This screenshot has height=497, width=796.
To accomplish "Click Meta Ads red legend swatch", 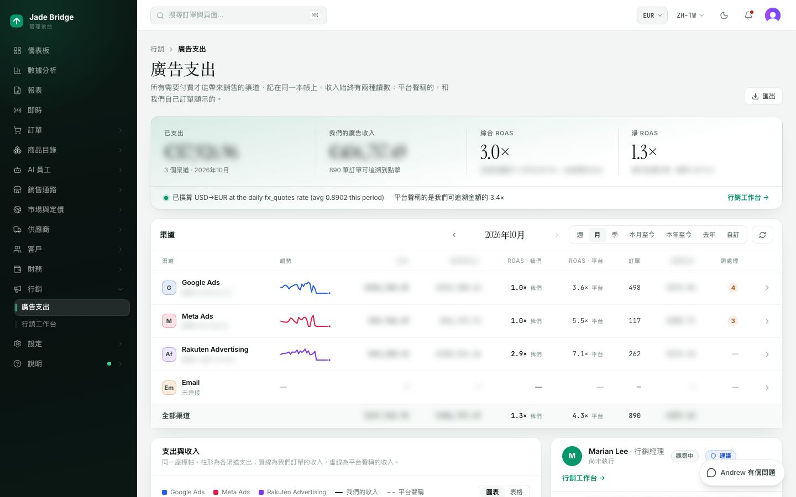I will click(216, 492).
